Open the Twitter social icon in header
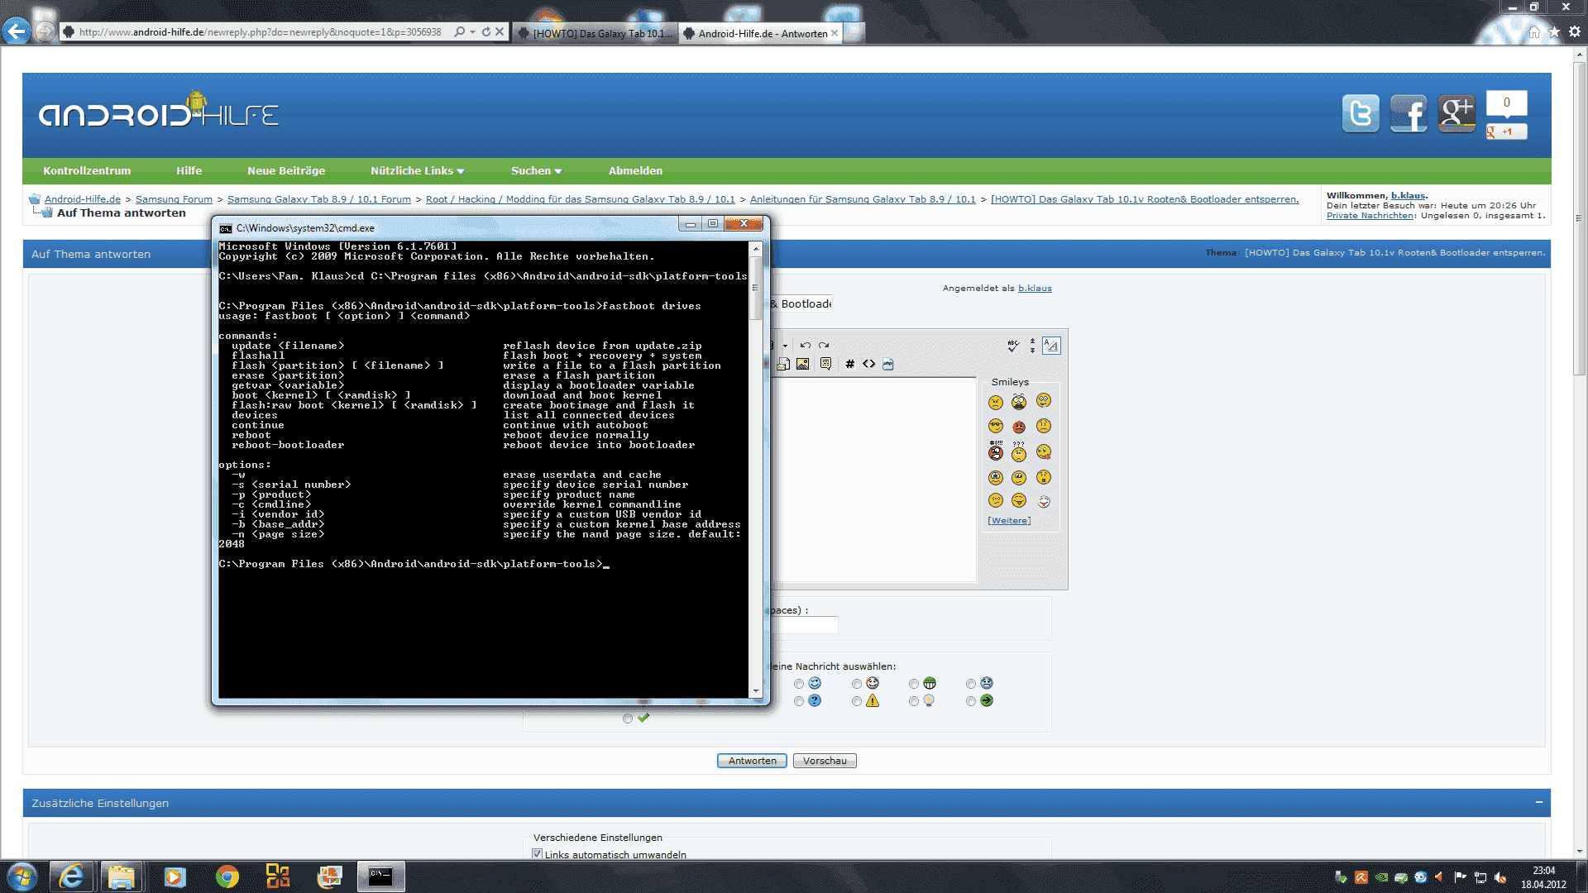 pos(1361,113)
